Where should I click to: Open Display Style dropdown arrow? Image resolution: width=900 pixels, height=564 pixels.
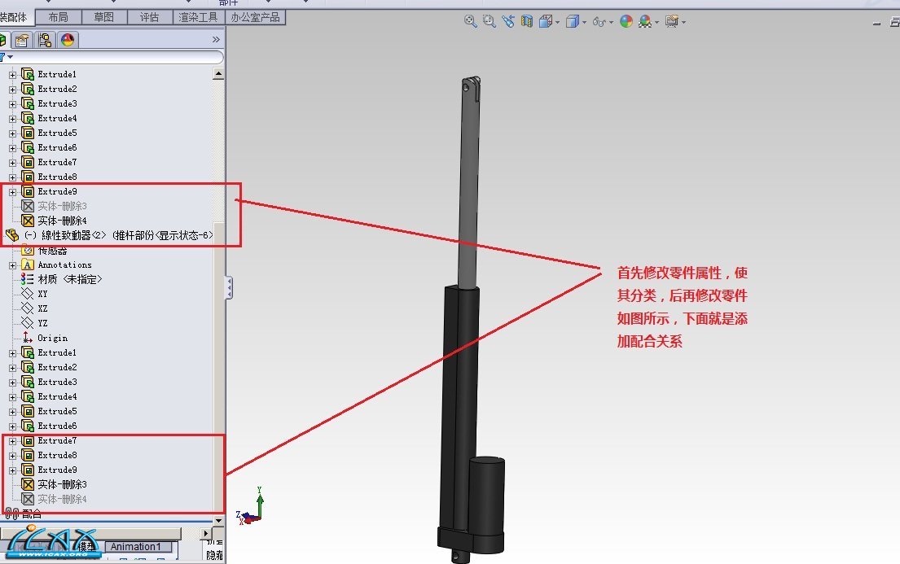coord(584,22)
